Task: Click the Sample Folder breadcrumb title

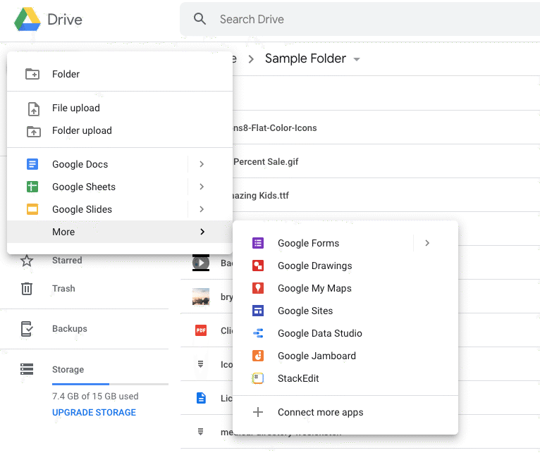Action: [305, 58]
